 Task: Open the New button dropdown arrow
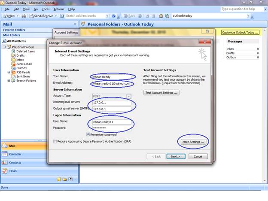click(x=18, y=16)
